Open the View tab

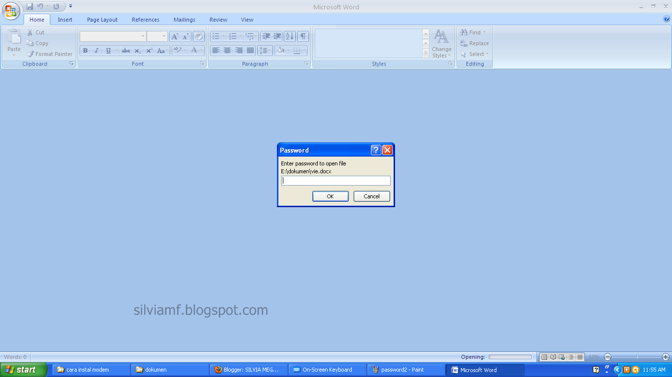pyautogui.click(x=247, y=20)
